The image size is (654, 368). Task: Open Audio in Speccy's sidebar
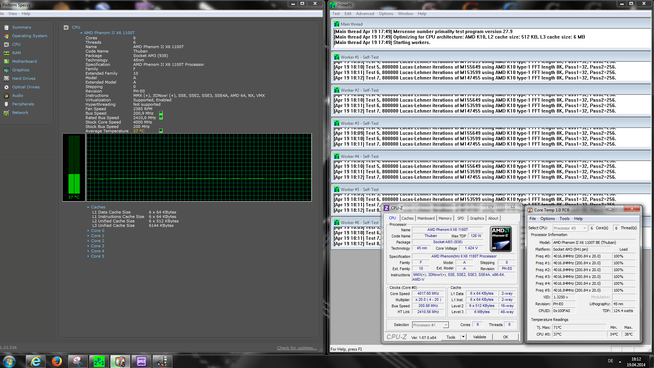click(18, 95)
